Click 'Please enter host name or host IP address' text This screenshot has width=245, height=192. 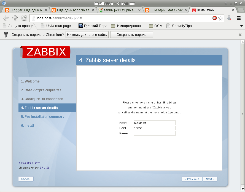[x=149, y=103]
